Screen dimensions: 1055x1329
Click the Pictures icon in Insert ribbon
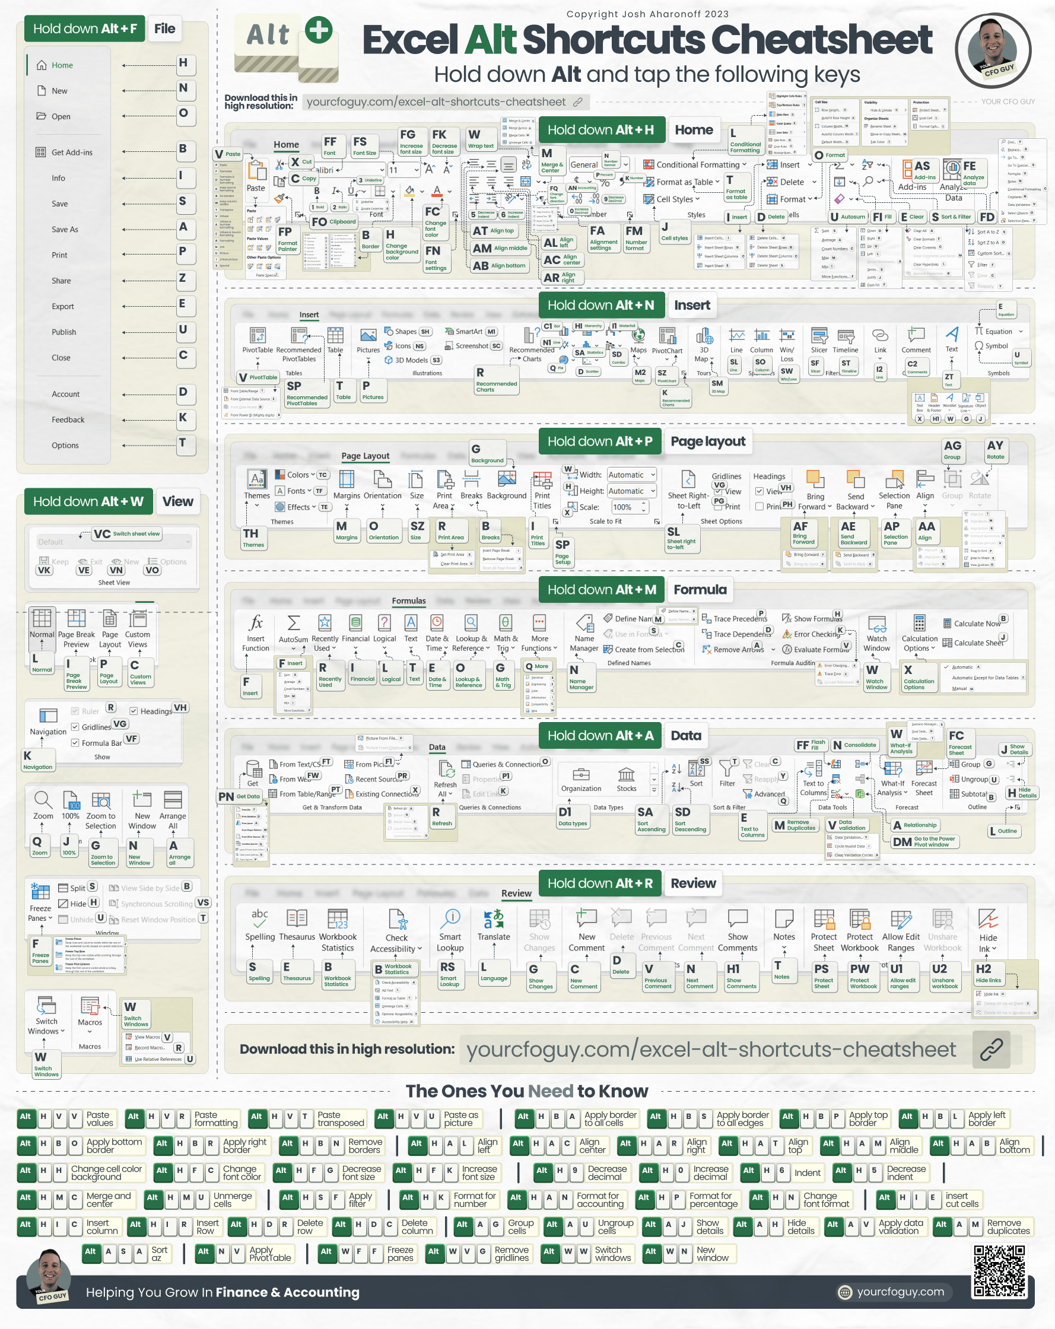click(368, 335)
